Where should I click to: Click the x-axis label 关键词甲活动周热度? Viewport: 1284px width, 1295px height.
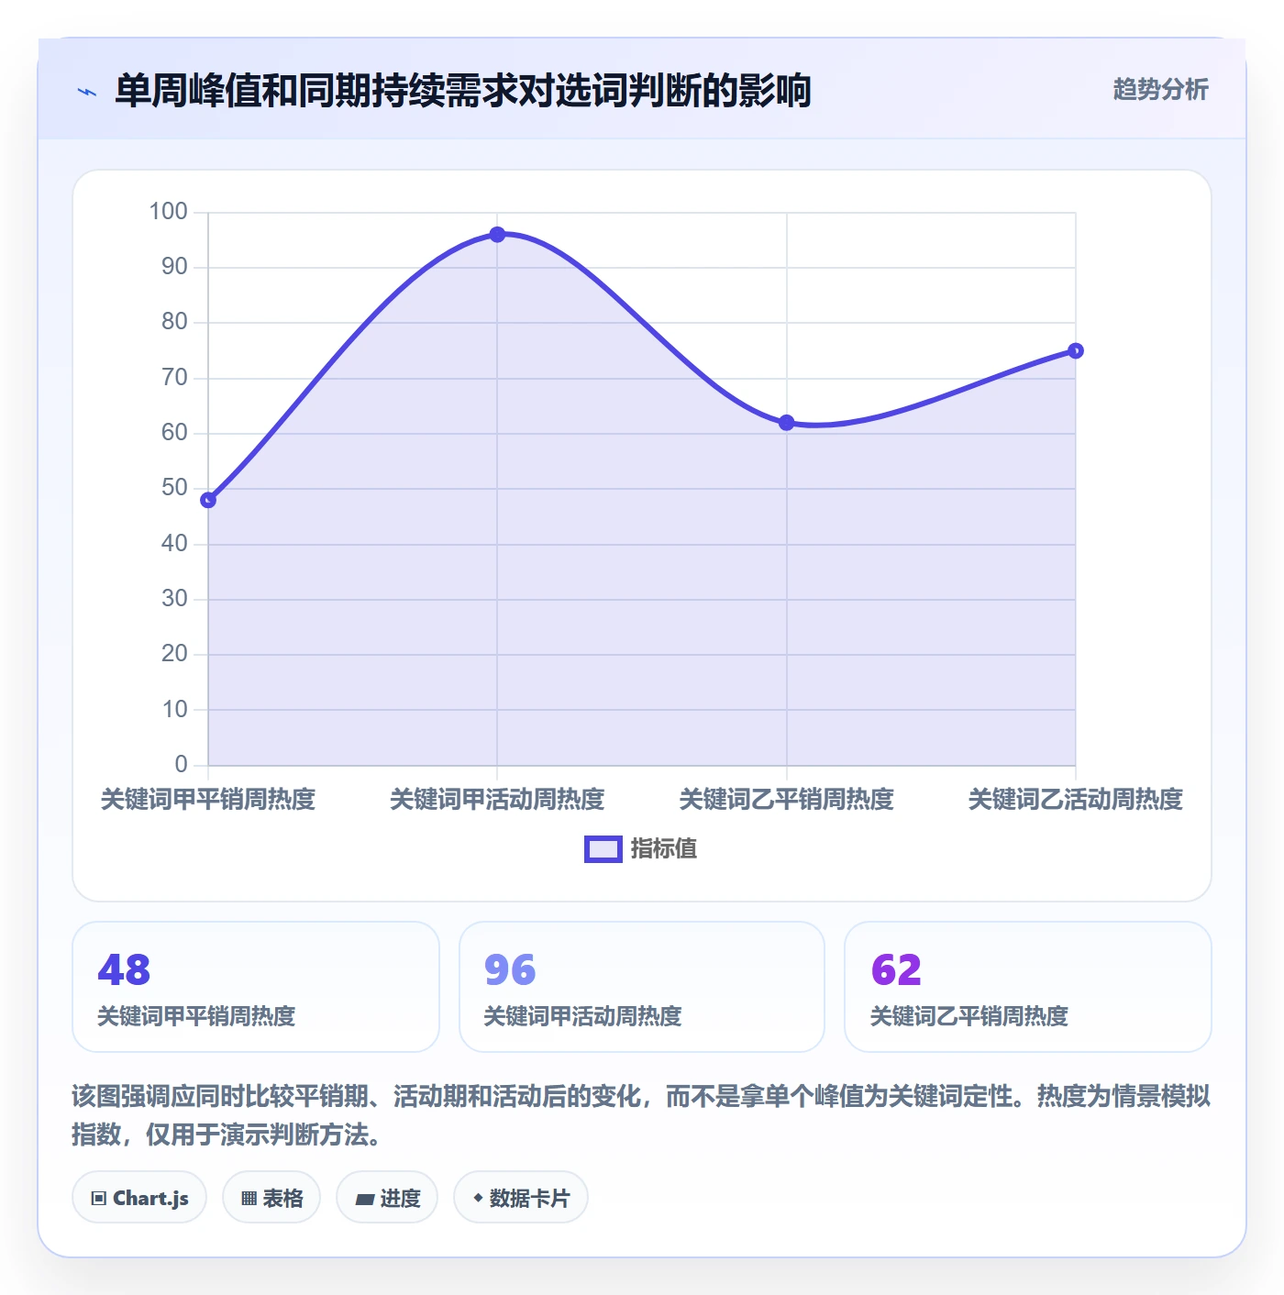497,800
